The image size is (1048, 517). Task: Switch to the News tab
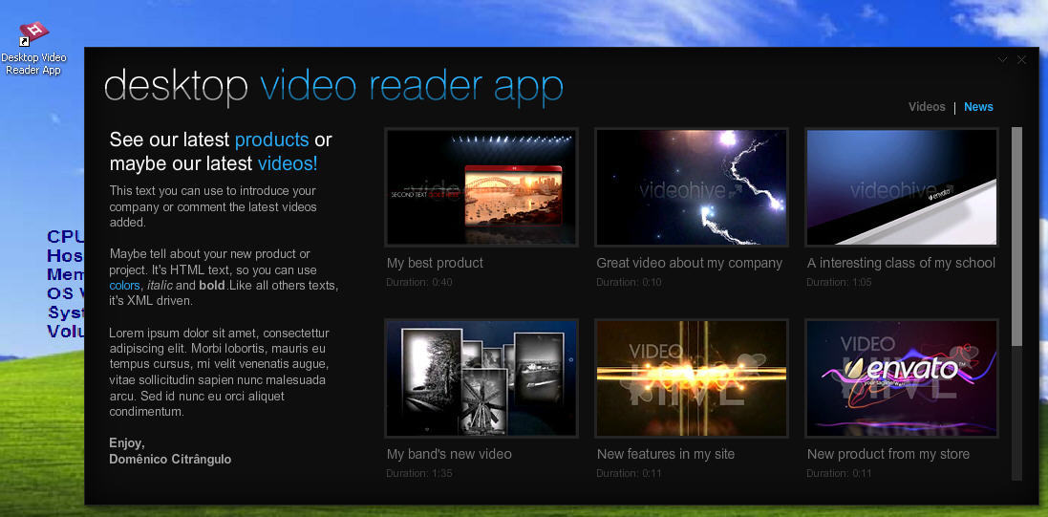coord(978,107)
